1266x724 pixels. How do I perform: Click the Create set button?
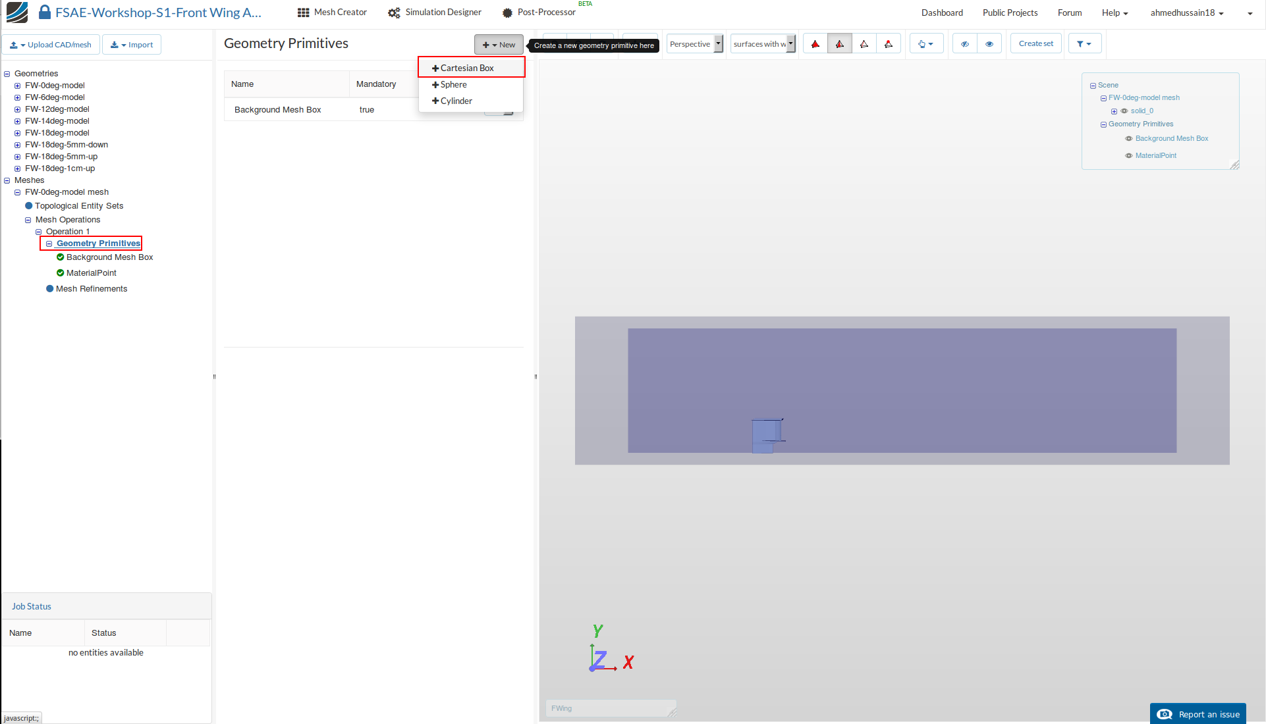pos(1035,44)
